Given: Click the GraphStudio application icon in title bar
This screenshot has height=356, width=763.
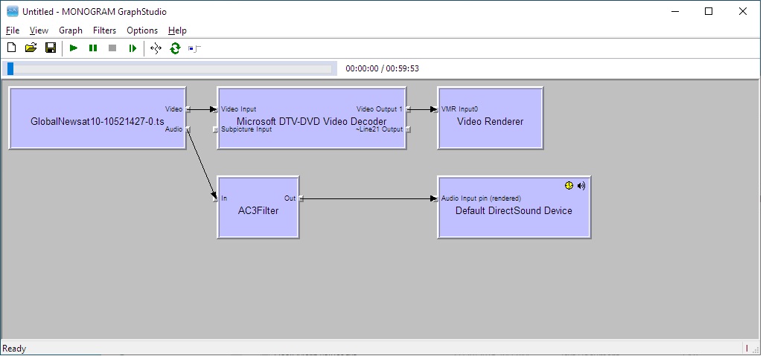Looking at the screenshot, I should [12, 11].
